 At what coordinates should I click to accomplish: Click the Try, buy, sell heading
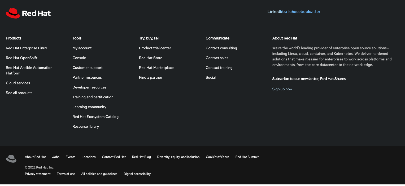click(x=149, y=38)
